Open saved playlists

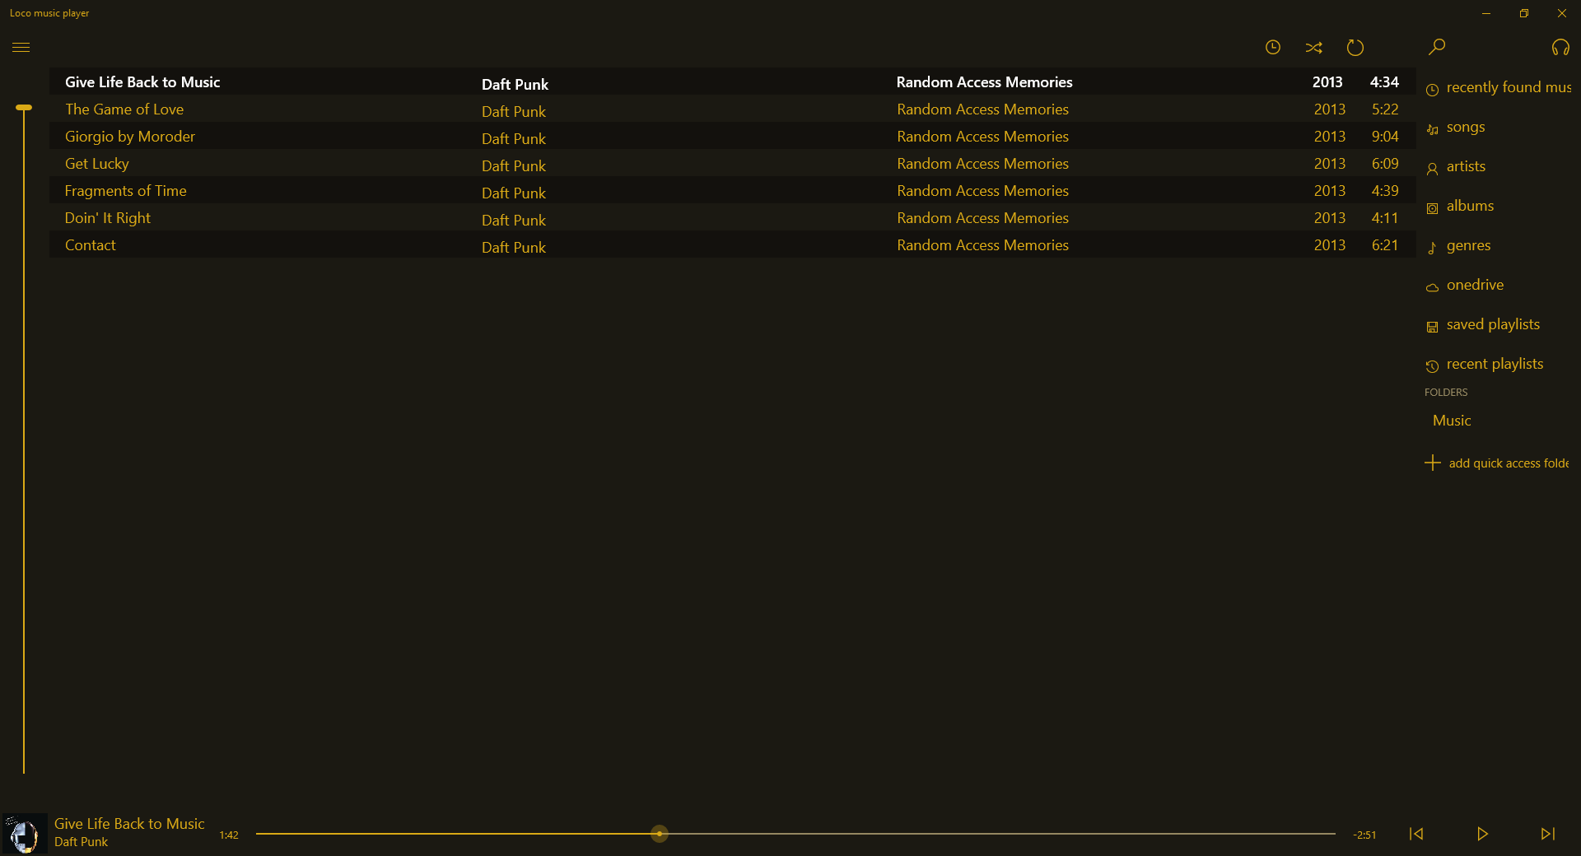[1493, 323]
